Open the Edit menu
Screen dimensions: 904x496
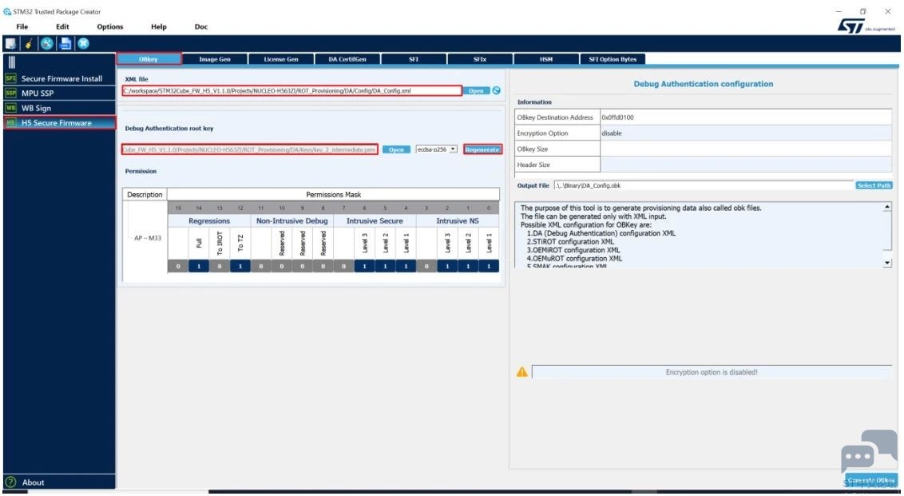62,26
